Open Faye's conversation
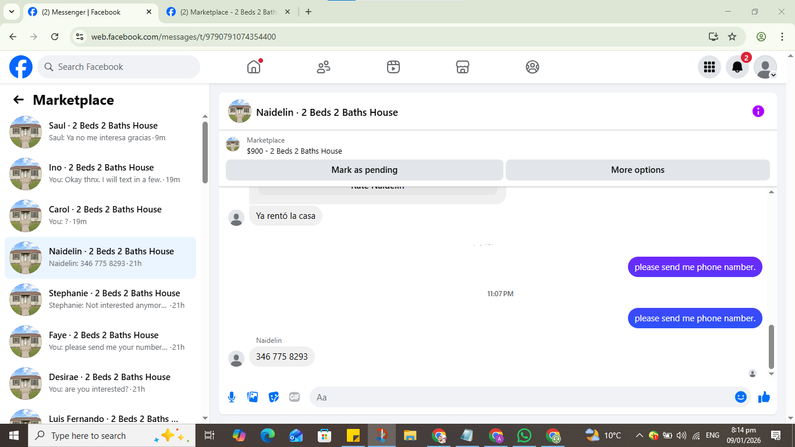Viewport: 795px width, 447px height. click(x=100, y=342)
